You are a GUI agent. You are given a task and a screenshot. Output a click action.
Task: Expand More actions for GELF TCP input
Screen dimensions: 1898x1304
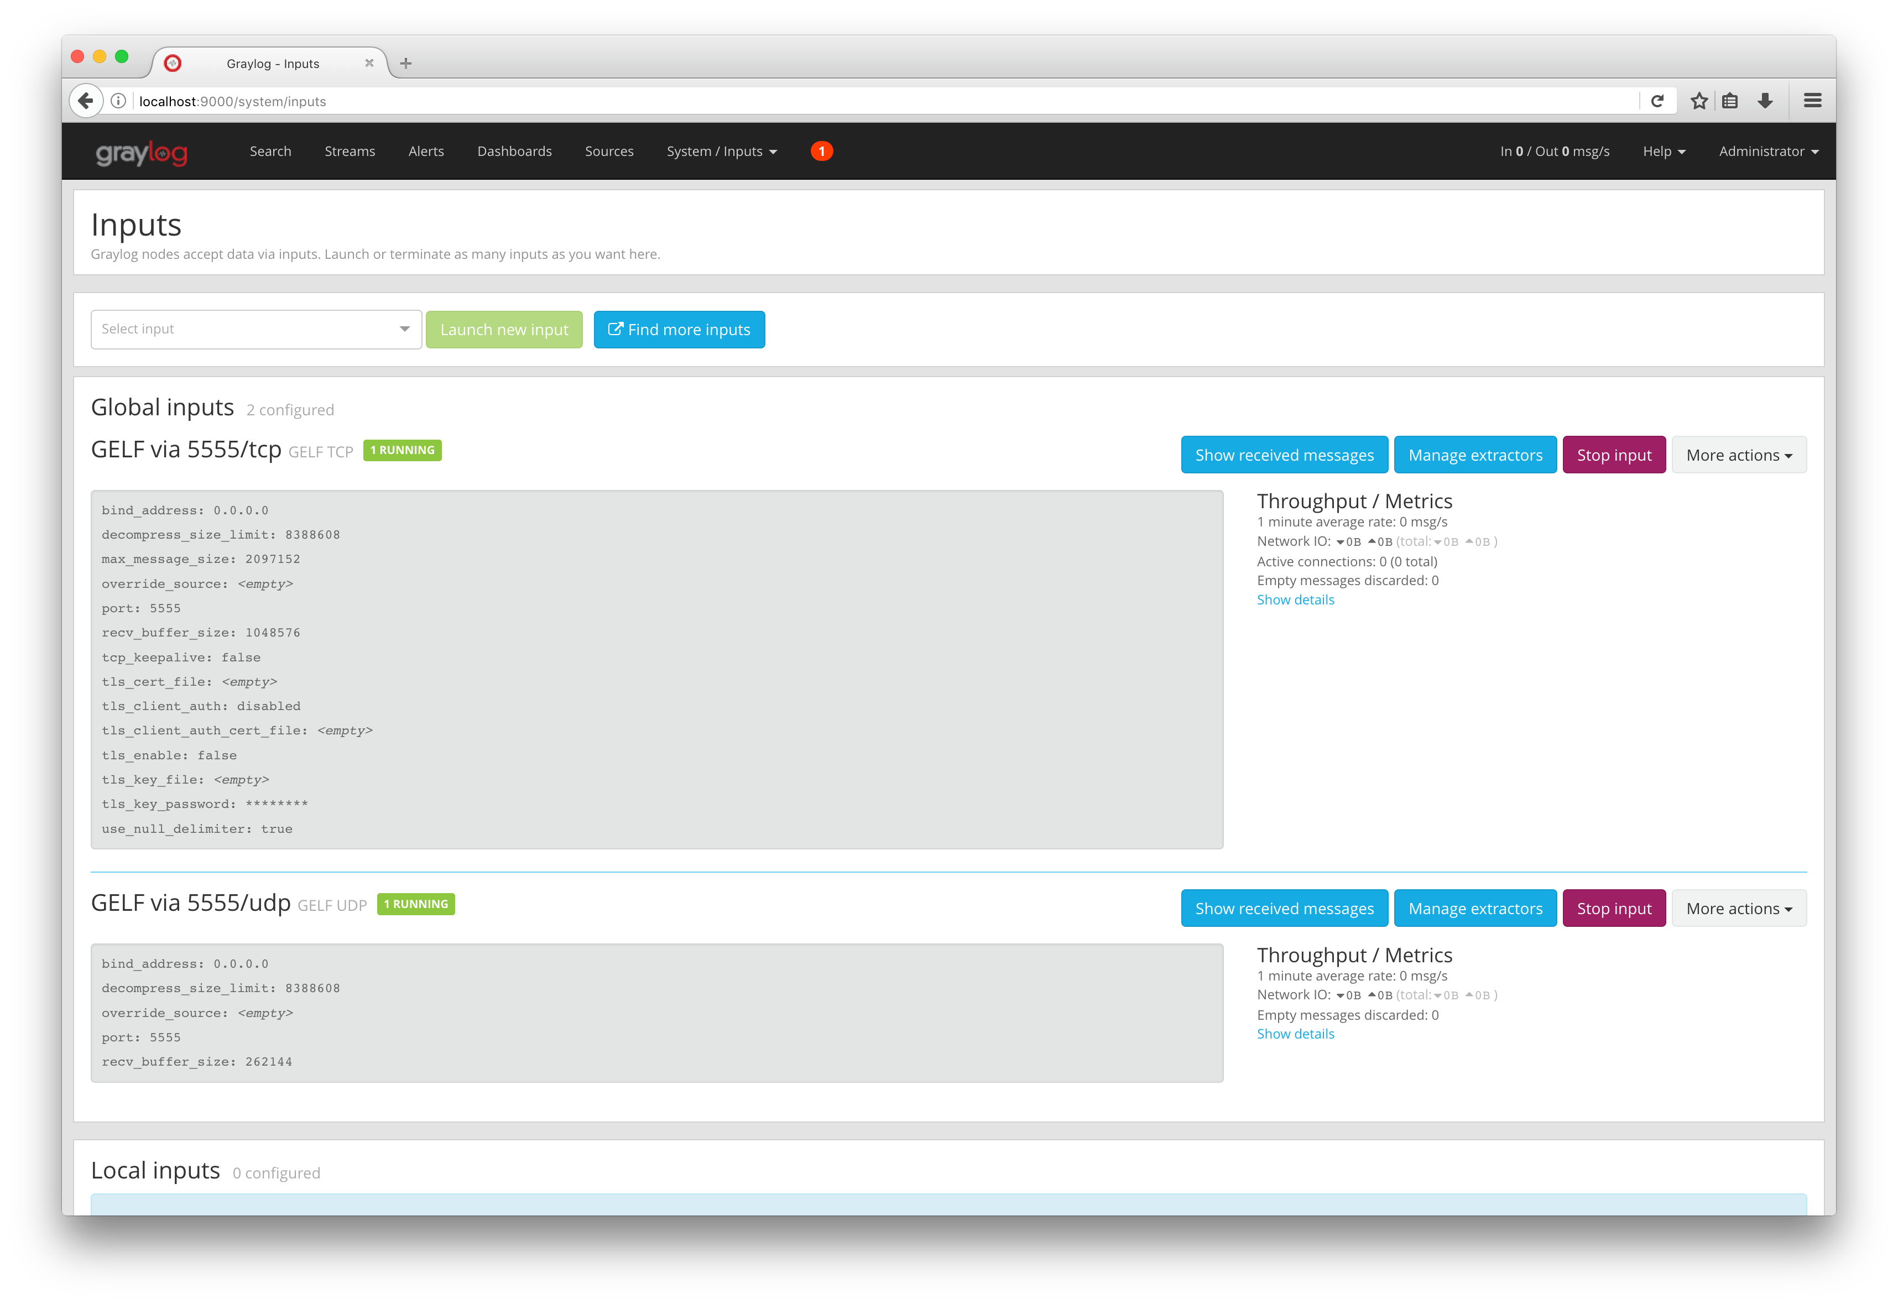point(1739,455)
